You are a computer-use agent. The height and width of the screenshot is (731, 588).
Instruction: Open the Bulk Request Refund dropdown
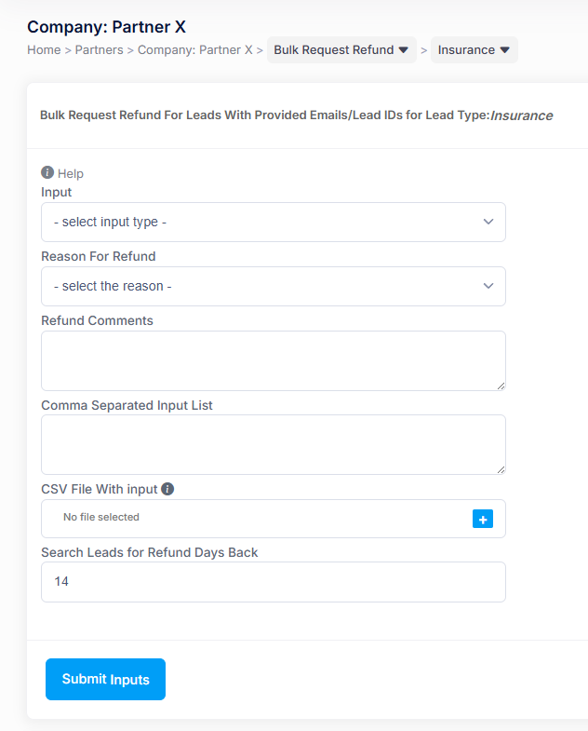(341, 50)
